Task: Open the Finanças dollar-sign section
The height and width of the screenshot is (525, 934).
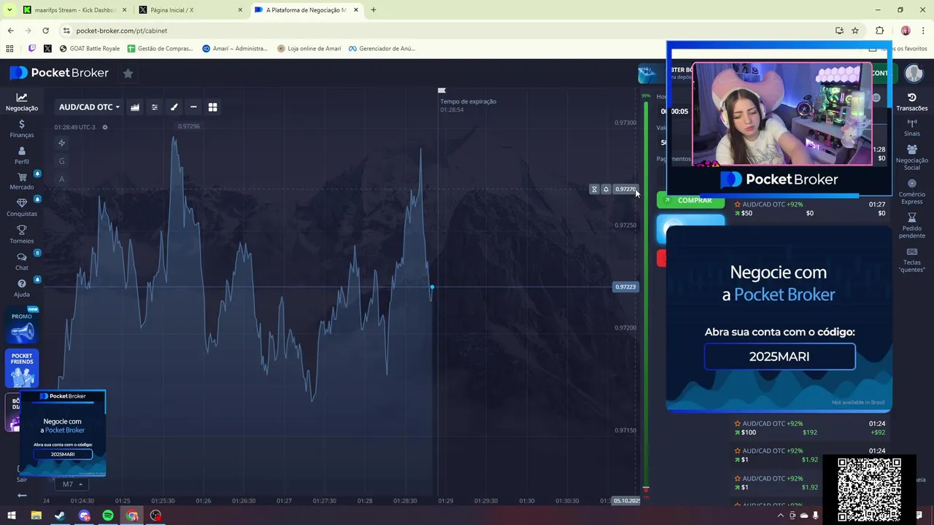Action: pyautogui.click(x=22, y=129)
